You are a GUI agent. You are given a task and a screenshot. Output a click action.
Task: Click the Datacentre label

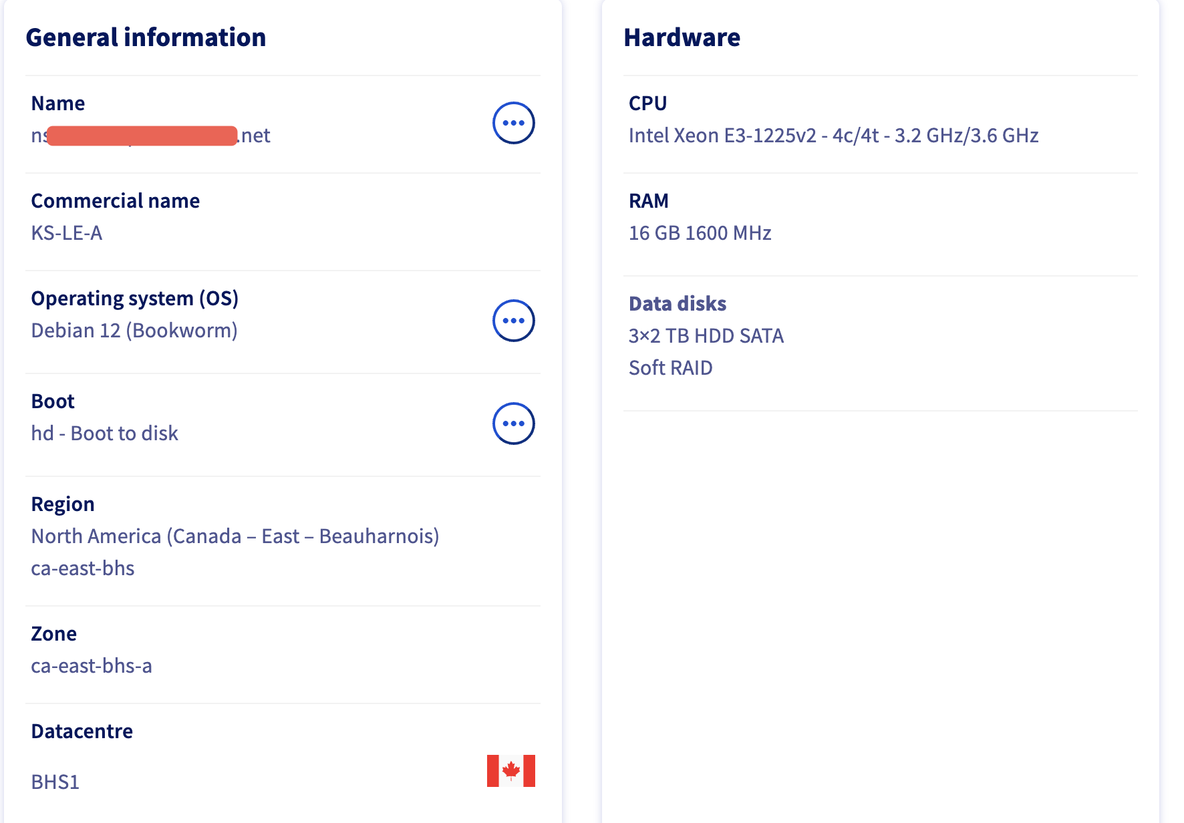pyautogui.click(x=82, y=731)
